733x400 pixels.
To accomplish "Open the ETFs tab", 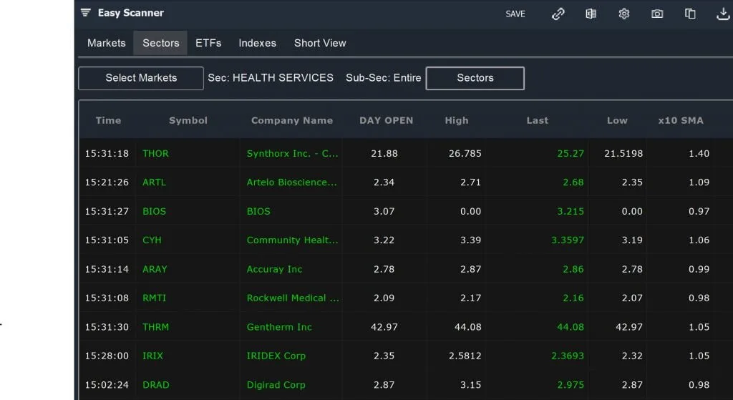I will coord(208,43).
